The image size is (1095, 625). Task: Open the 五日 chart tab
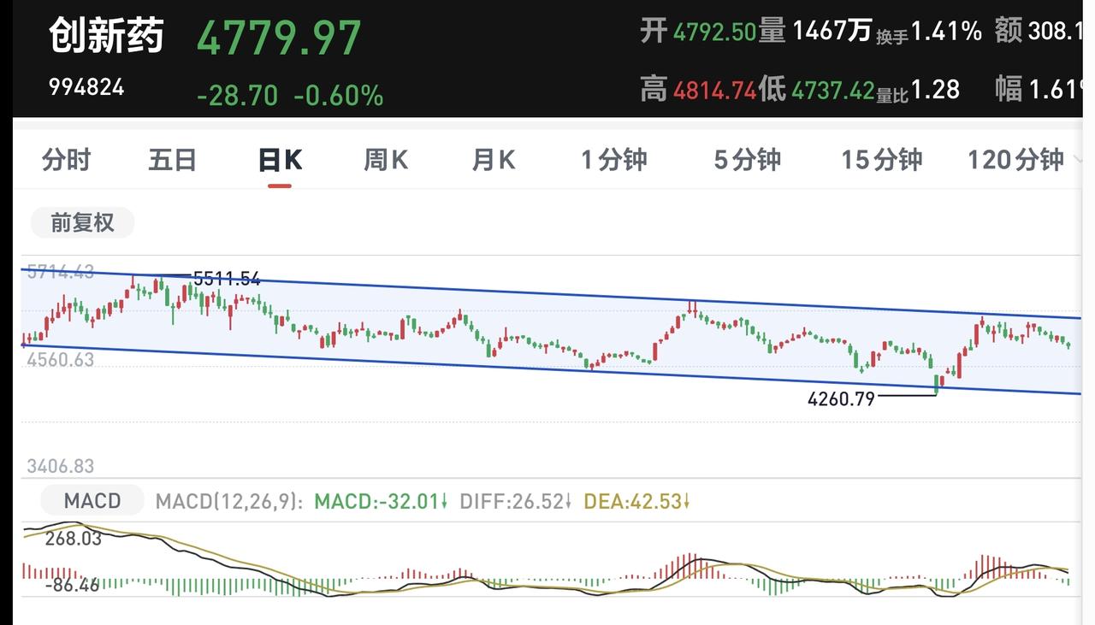click(173, 160)
